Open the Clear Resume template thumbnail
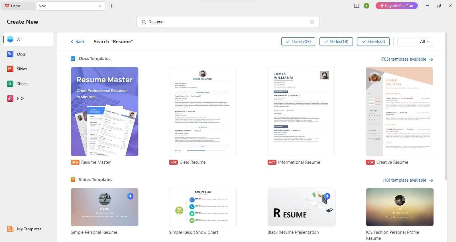Screen dimensions: 456x242 tap(203, 112)
